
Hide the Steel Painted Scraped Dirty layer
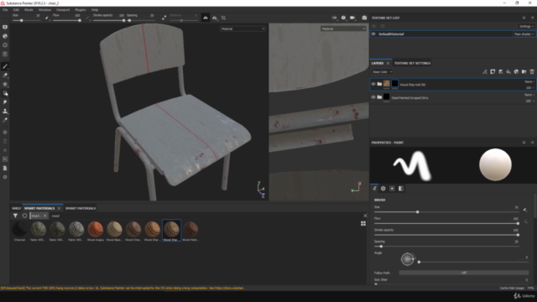coord(373,97)
